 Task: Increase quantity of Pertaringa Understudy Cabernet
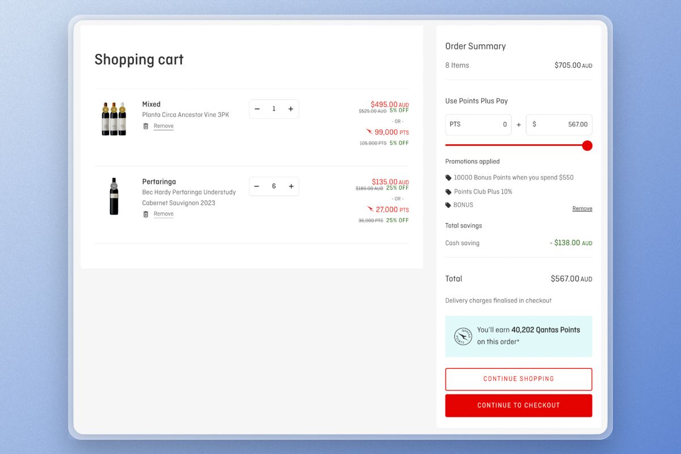coord(291,186)
